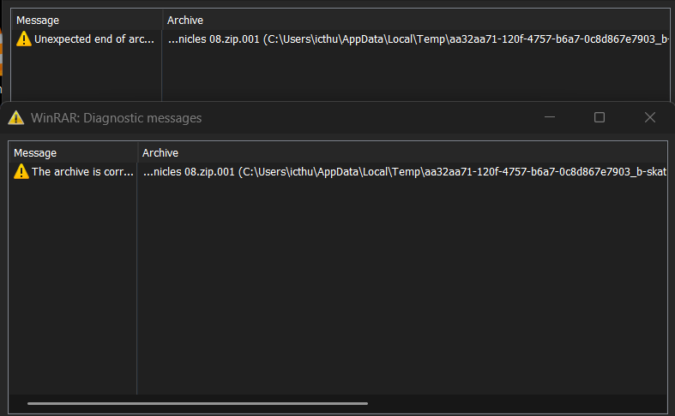Maximize the WinRAR Diagnostic messages window

click(x=600, y=117)
